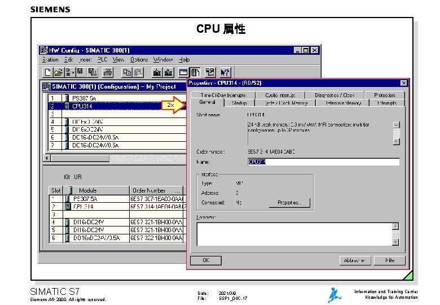This screenshot has width=440, height=305.
Task: Click the Configure Network toolbar icon
Action: point(210,72)
